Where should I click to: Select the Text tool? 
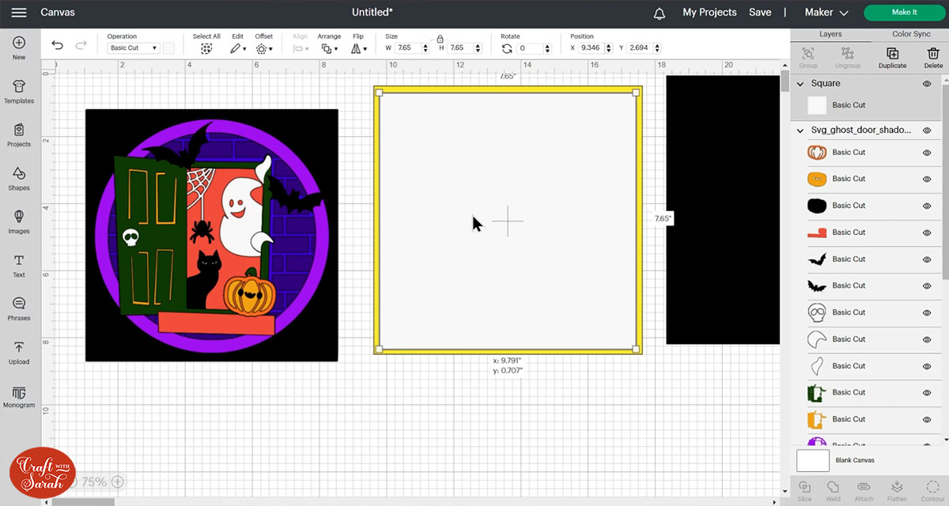coord(19,265)
